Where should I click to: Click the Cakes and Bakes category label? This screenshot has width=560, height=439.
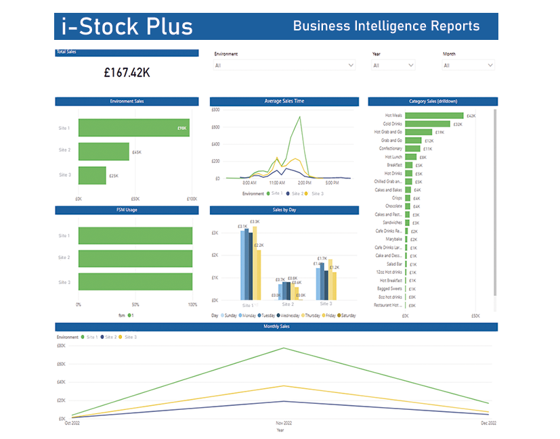(x=388, y=190)
